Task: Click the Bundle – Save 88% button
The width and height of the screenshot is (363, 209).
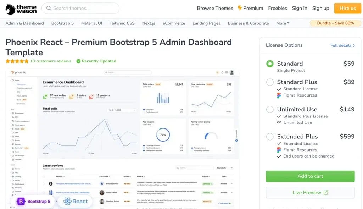Action: pyautogui.click(x=335, y=23)
